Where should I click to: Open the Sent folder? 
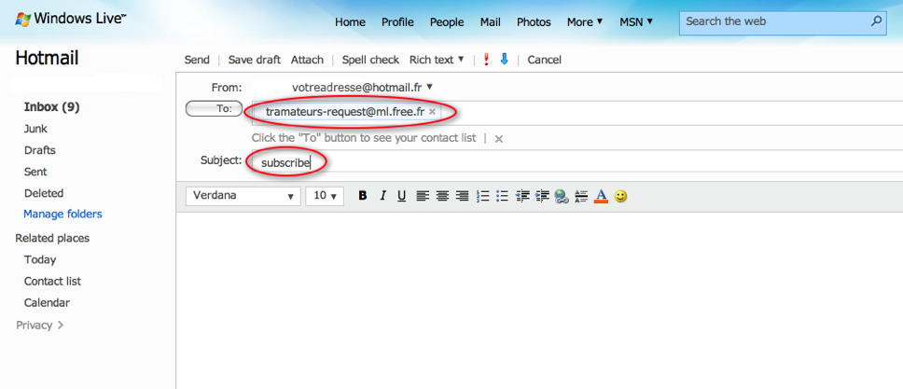[x=35, y=172]
